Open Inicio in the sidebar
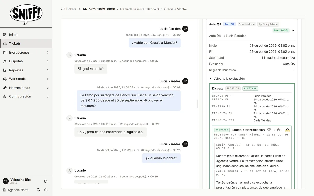314x196 pixels. point(26,35)
